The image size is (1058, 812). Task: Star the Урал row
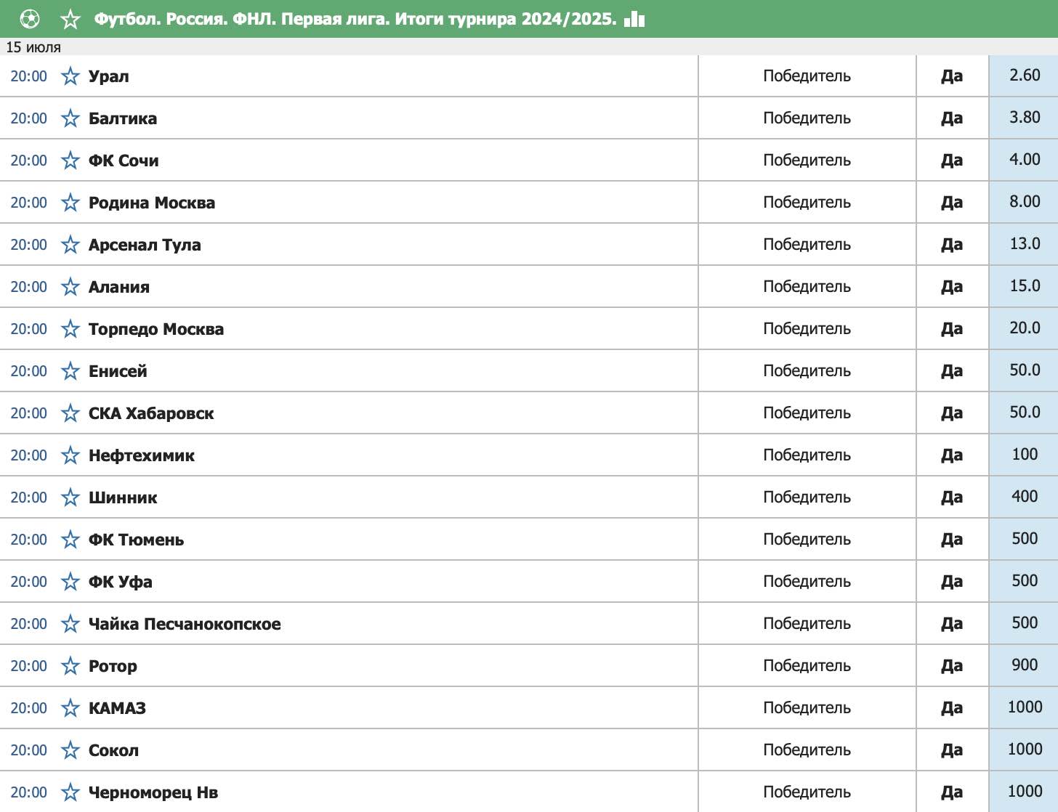click(70, 76)
